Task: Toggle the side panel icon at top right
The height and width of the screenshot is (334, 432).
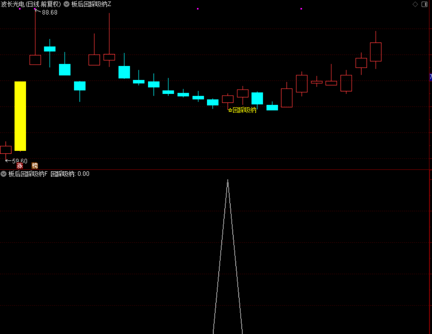Action: pos(424,4)
